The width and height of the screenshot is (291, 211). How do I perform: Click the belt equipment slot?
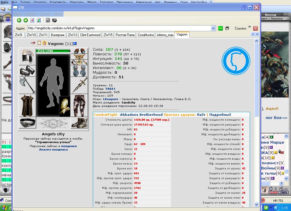27,123
